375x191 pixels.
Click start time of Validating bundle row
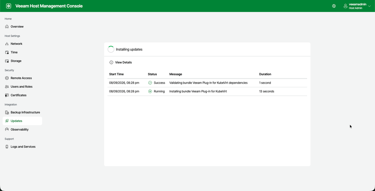[x=124, y=83]
